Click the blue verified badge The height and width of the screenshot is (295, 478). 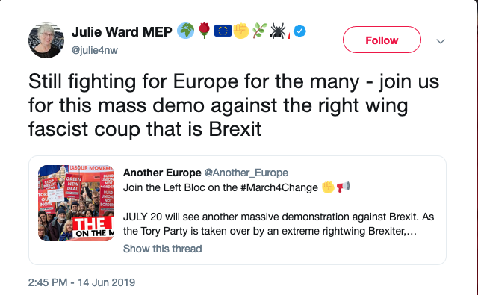pyautogui.click(x=299, y=31)
